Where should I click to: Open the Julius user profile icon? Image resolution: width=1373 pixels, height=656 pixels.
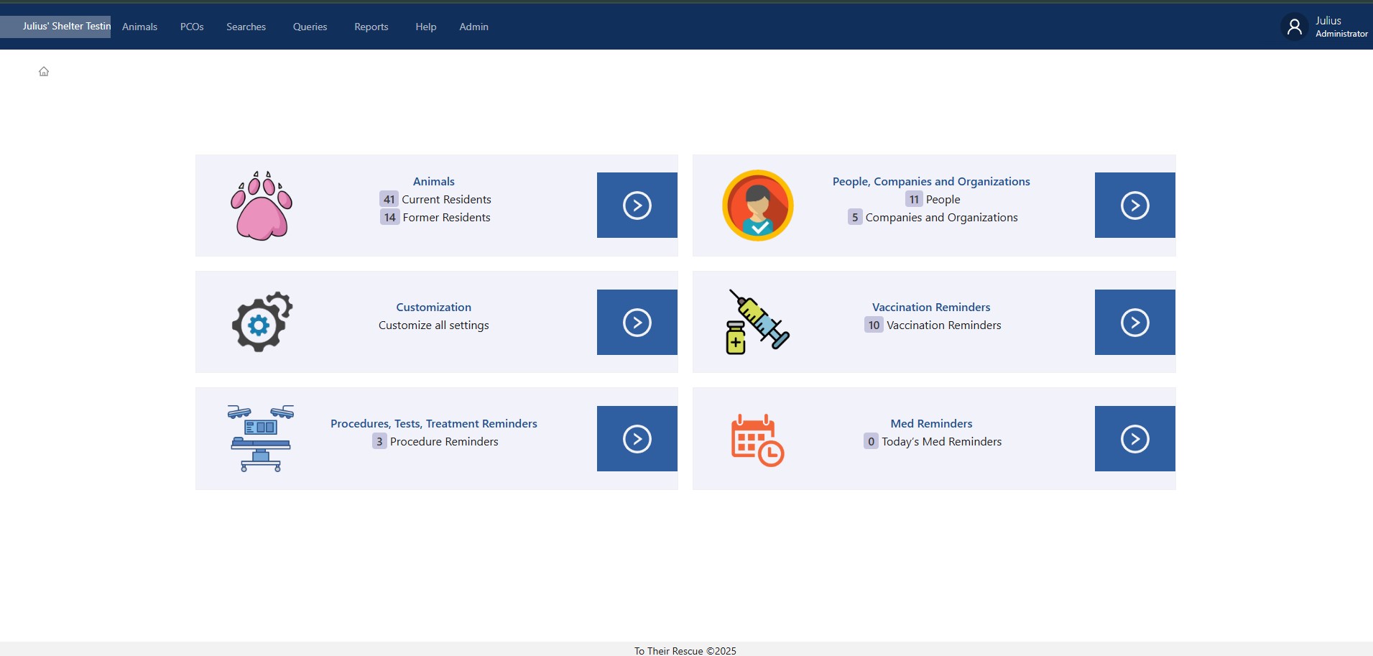tap(1294, 27)
